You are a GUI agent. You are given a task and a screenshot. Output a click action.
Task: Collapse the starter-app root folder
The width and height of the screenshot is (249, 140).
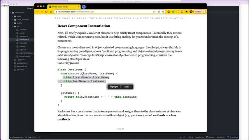(x=11, y=12)
